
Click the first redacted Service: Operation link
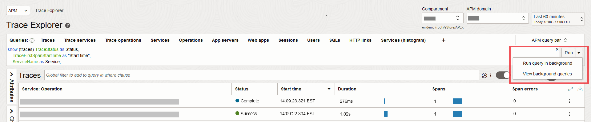coord(99,101)
